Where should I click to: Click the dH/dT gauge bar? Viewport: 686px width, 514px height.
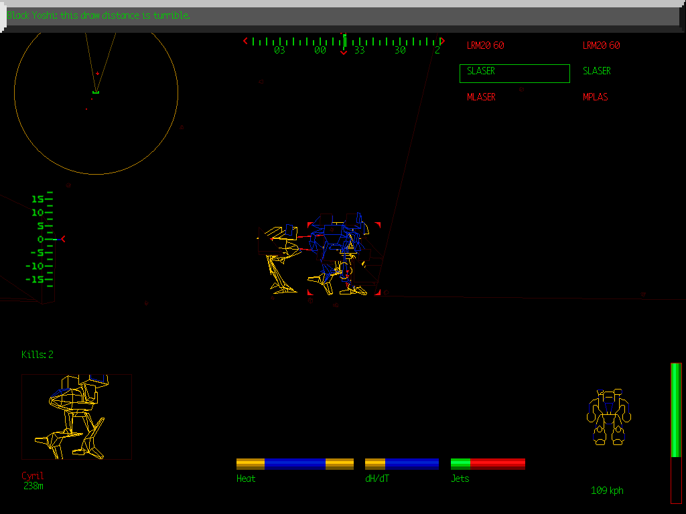point(401,462)
